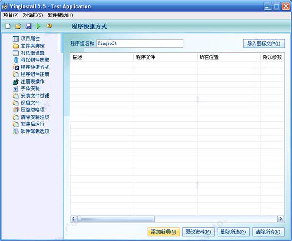Click the 附加参数 column header
The image size is (292, 241).
[x=273, y=57]
